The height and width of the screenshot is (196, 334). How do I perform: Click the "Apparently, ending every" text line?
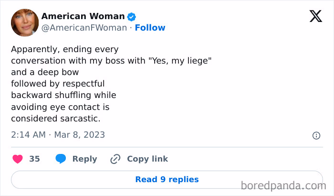[x=65, y=49]
